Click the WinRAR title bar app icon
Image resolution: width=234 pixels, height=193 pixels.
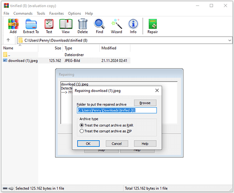pos(6,5)
